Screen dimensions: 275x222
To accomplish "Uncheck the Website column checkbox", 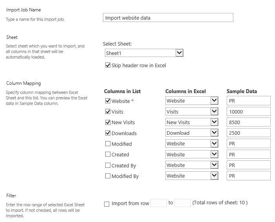I will [108, 101].
